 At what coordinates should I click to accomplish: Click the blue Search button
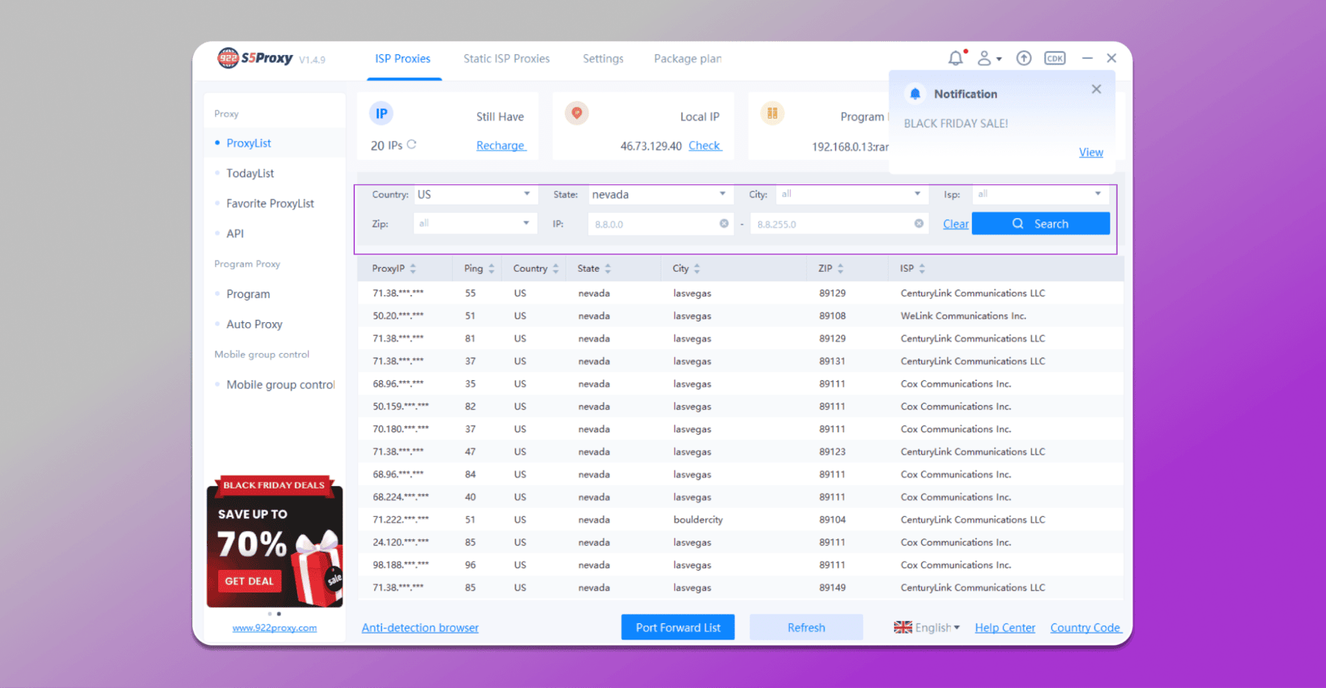1040,223
